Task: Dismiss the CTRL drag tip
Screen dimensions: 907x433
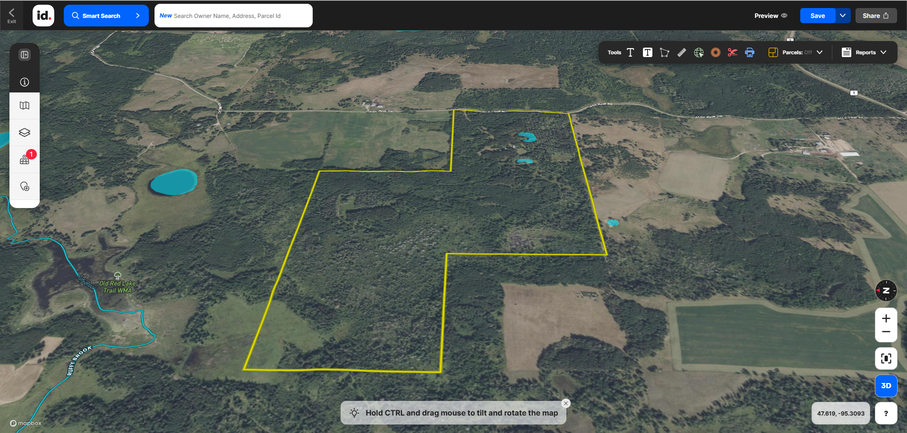Action: click(x=566, y=403)
